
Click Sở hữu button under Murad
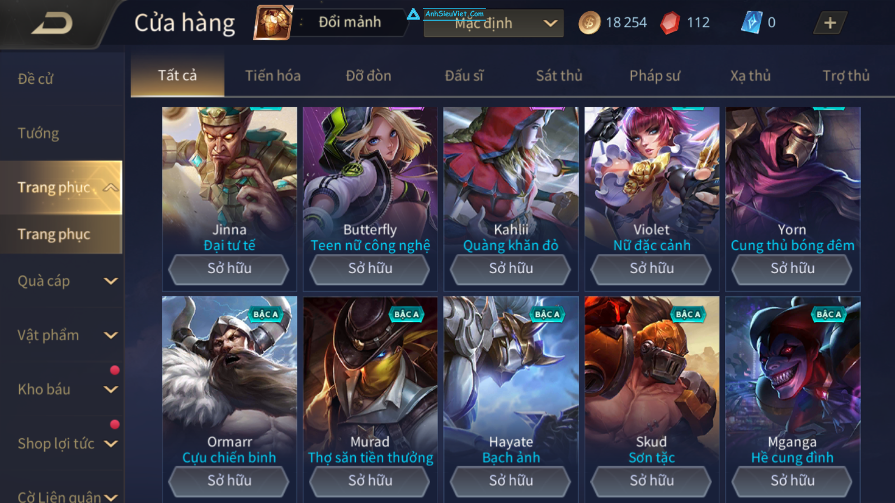pyautogui.click(x=370, y=481)
